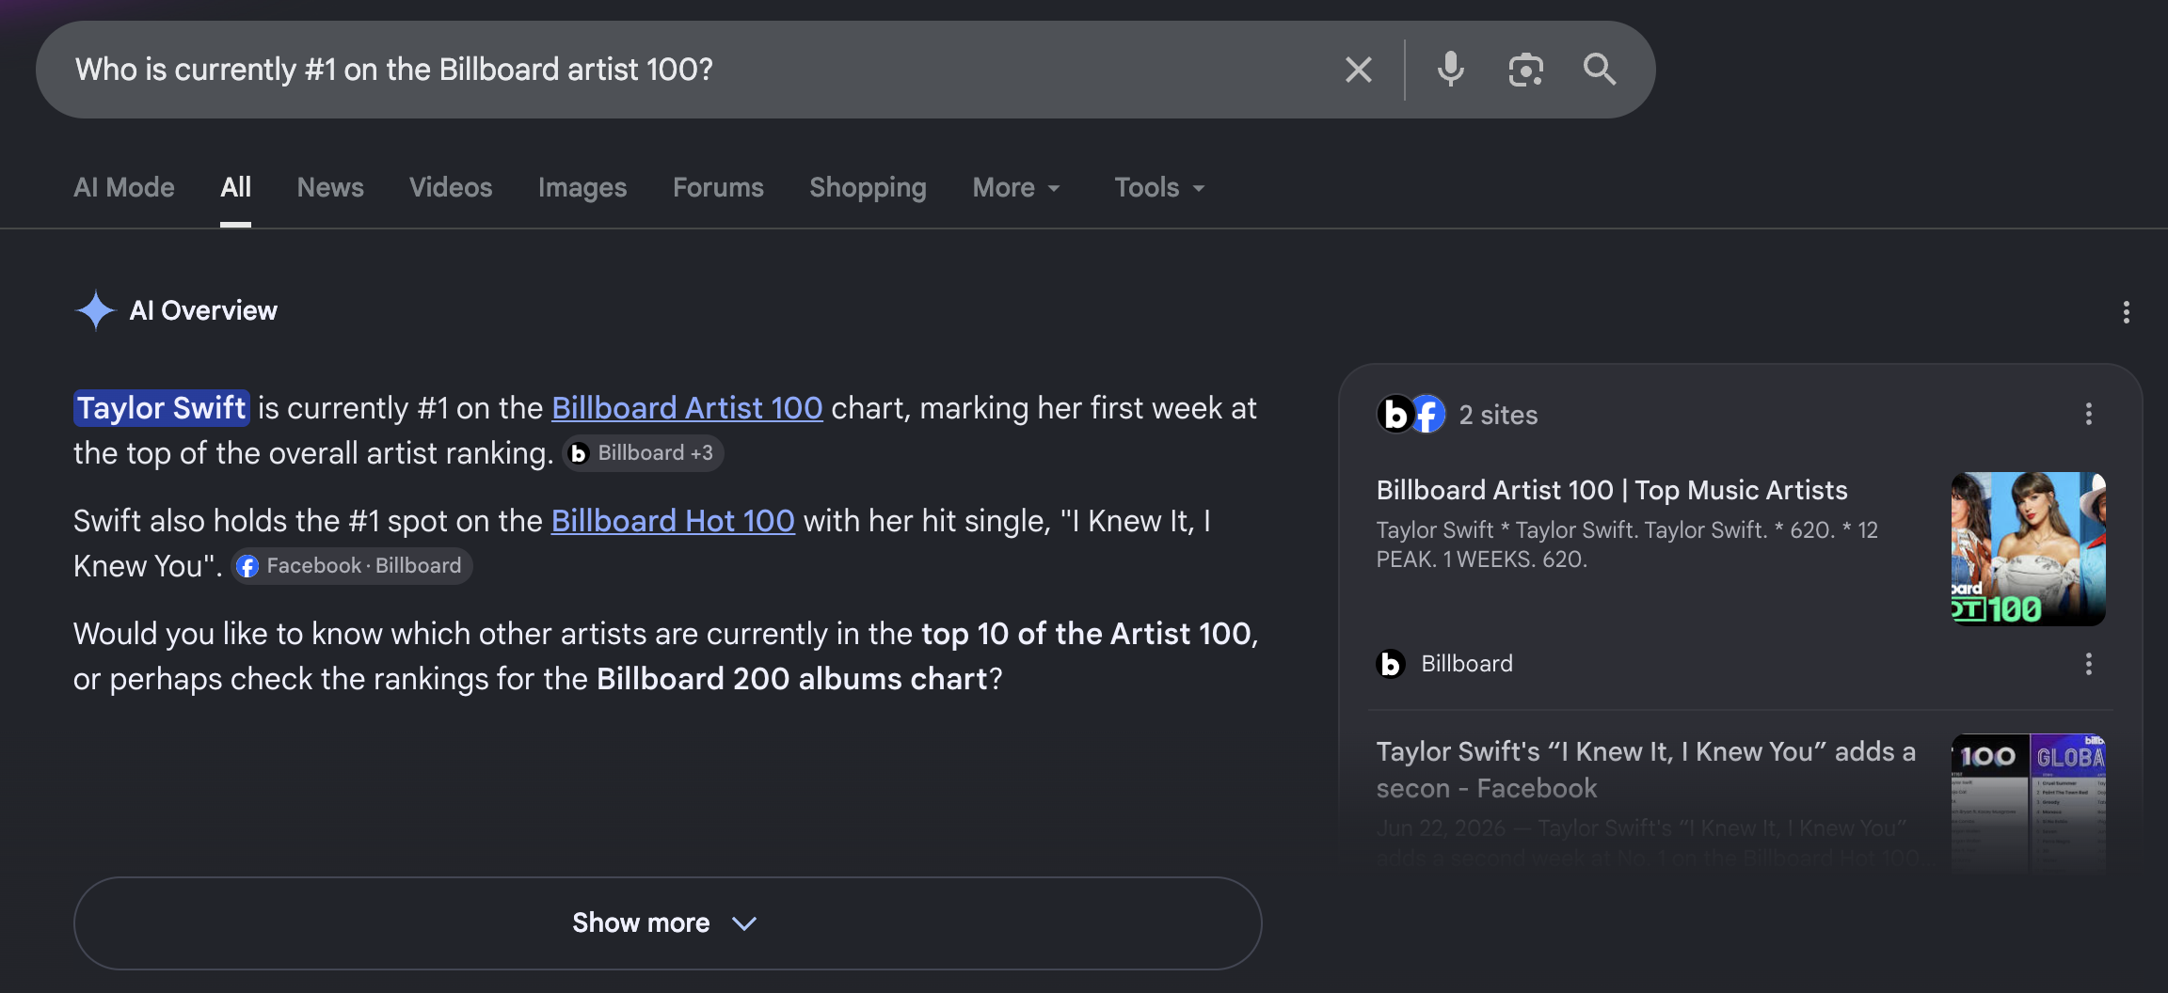Click the Facebook · Billboard source chip
This screenshot has height=993, width=2168.
[352, 566]
